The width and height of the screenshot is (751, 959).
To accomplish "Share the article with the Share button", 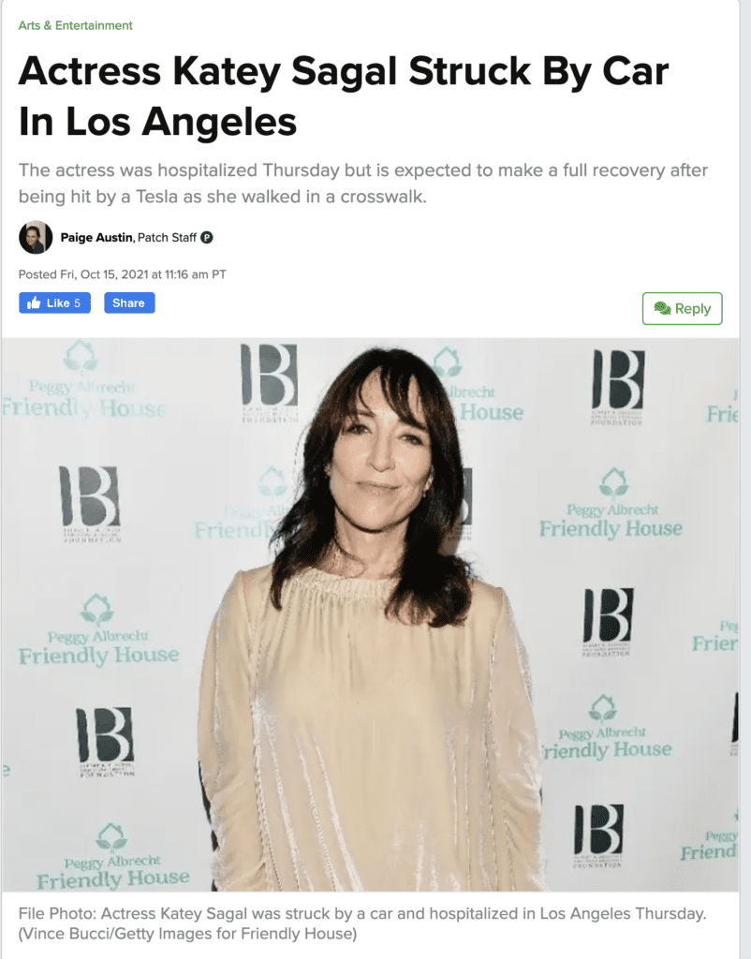I will point(129,302).
